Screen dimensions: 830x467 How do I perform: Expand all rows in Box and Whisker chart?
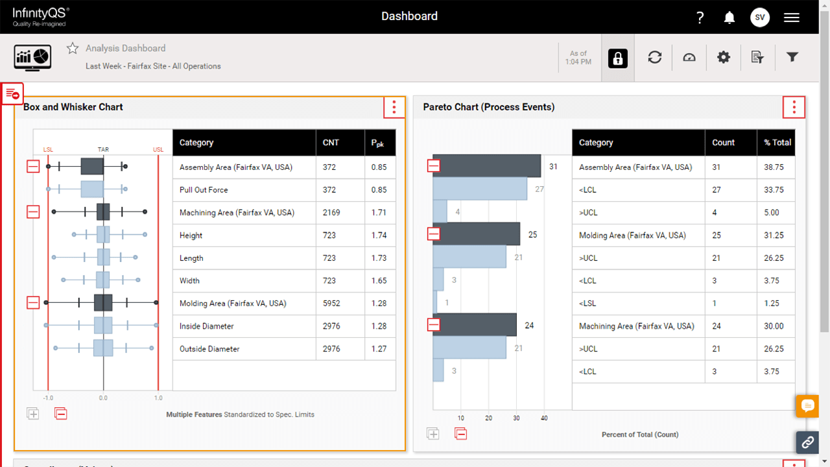coord(33,413)
